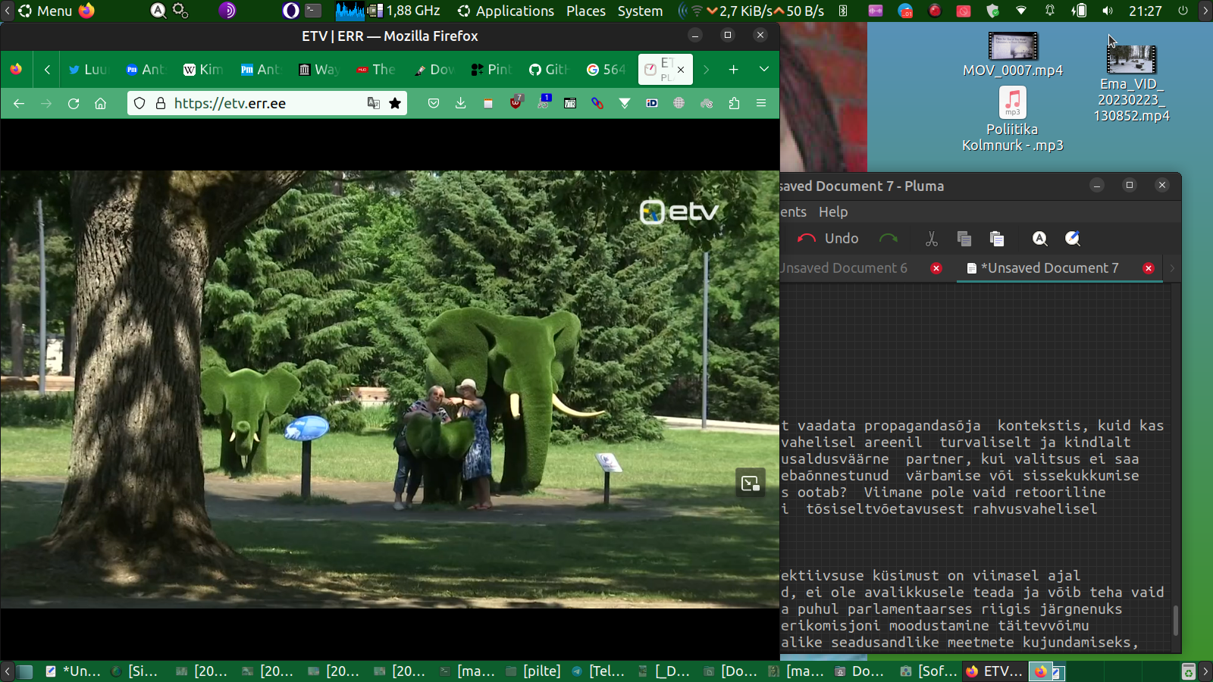This screenshot has height=682, width=1213.
Task: Open picture-in-picture for the ETV video
Action: 750,483
